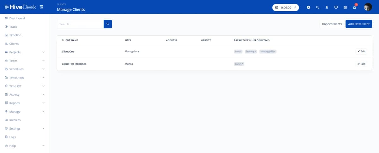The image size is (379, 153).
Task: Expand the Settings submenu chevron
Action: click(44, 129)
